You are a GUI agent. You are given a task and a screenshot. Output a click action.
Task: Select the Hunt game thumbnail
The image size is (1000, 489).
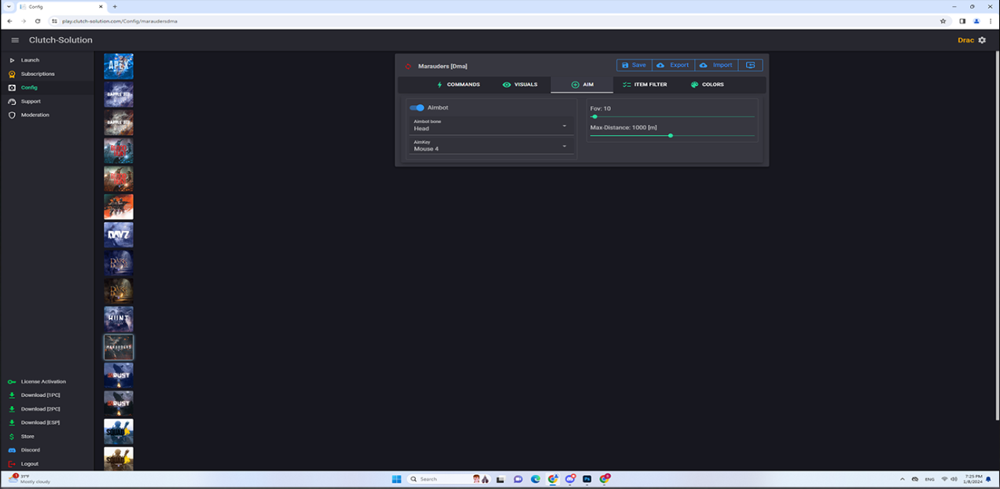(x=119, y=319)
